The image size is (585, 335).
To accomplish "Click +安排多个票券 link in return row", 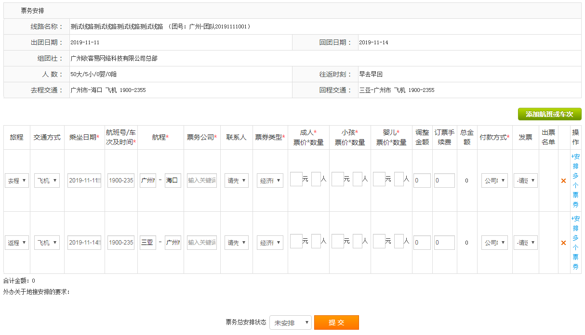I will tap(575, 243).
